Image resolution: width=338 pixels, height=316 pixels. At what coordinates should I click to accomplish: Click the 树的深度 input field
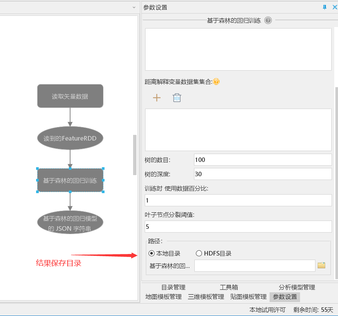(x=263, y=174)
